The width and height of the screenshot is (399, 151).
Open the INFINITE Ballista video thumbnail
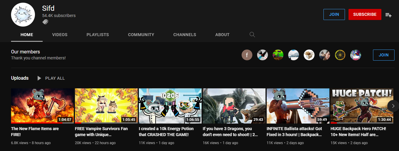tap(298, 106)
